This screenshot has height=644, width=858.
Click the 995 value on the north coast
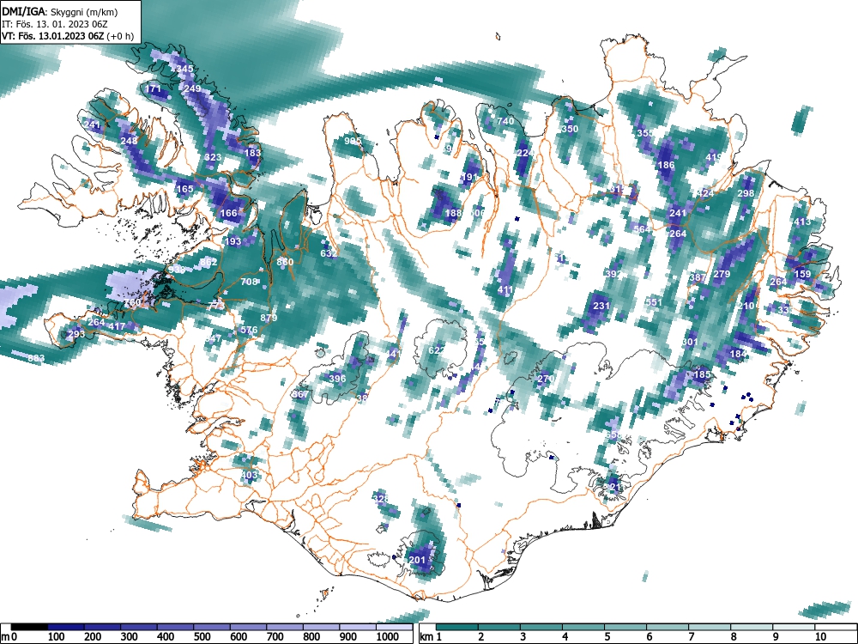click(353, 141)
